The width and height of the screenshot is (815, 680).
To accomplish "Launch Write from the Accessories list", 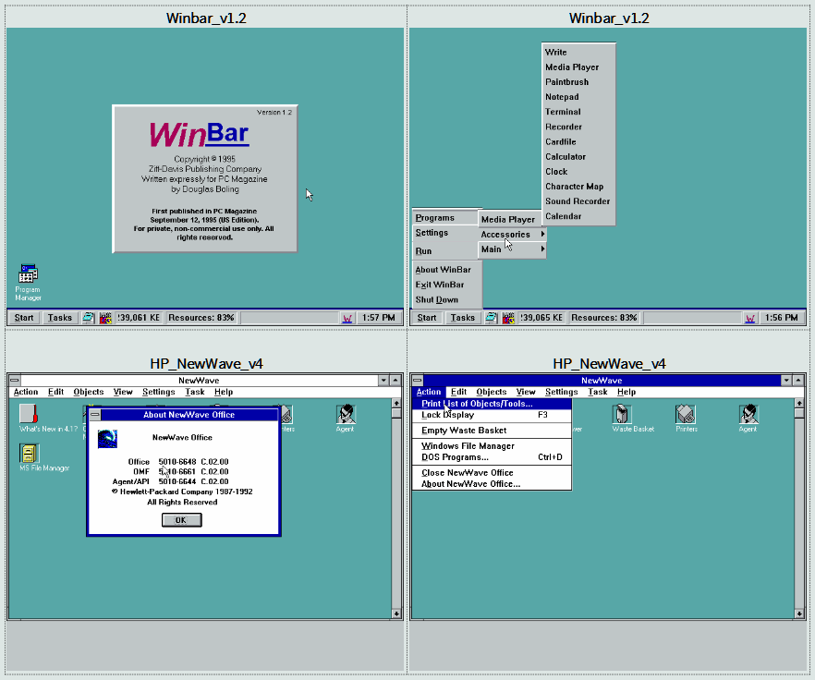I will (578, 52).
